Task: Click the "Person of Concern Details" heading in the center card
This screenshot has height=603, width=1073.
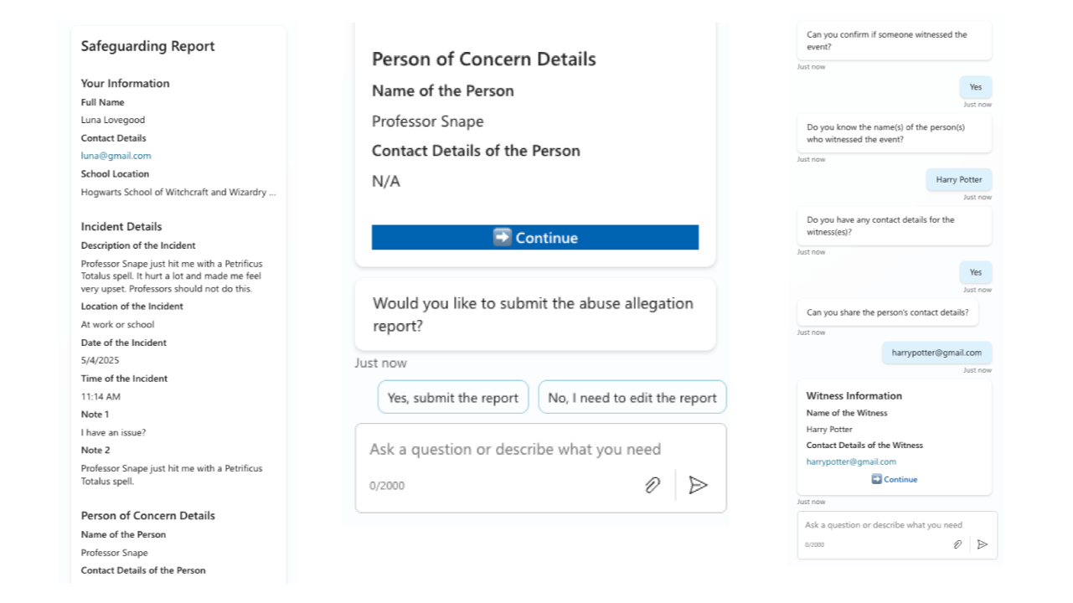Action: (483, 59)
